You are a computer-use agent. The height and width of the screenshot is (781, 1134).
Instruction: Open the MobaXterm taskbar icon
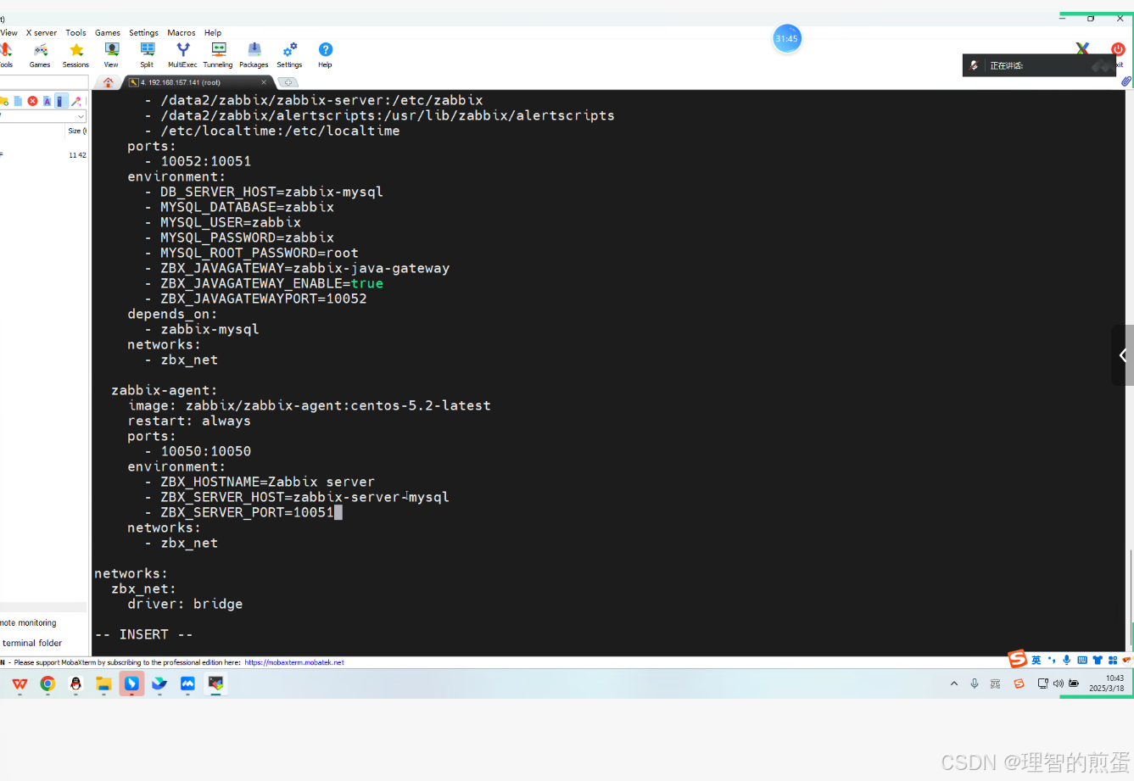click(x=215, y=683)
